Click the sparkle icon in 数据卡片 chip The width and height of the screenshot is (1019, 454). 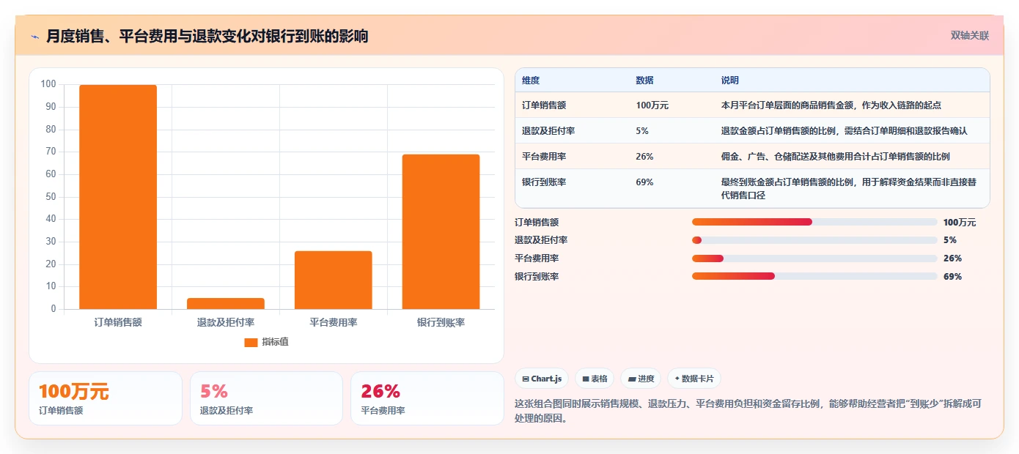677,379
